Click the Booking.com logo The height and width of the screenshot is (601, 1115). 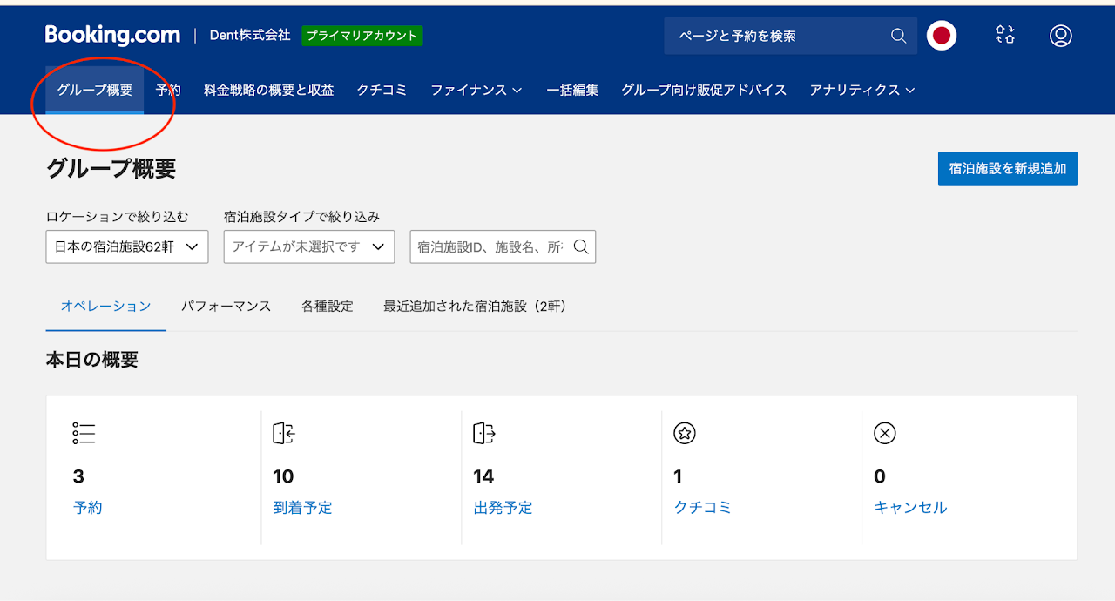pos(112,35)
